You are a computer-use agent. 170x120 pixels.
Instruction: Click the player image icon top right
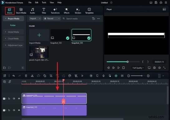pyautogui.click(x=164, y=9)
